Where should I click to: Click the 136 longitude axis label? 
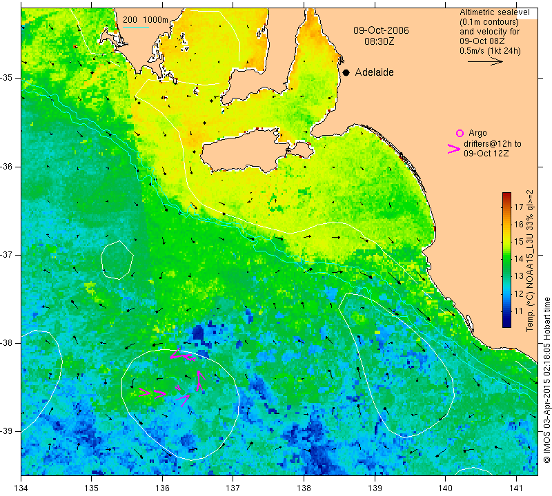pyautogui.click(x=162, y=488)
